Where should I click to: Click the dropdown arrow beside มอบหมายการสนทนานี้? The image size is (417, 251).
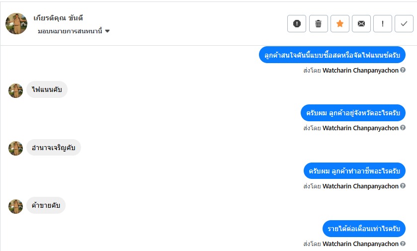point(107,31)
